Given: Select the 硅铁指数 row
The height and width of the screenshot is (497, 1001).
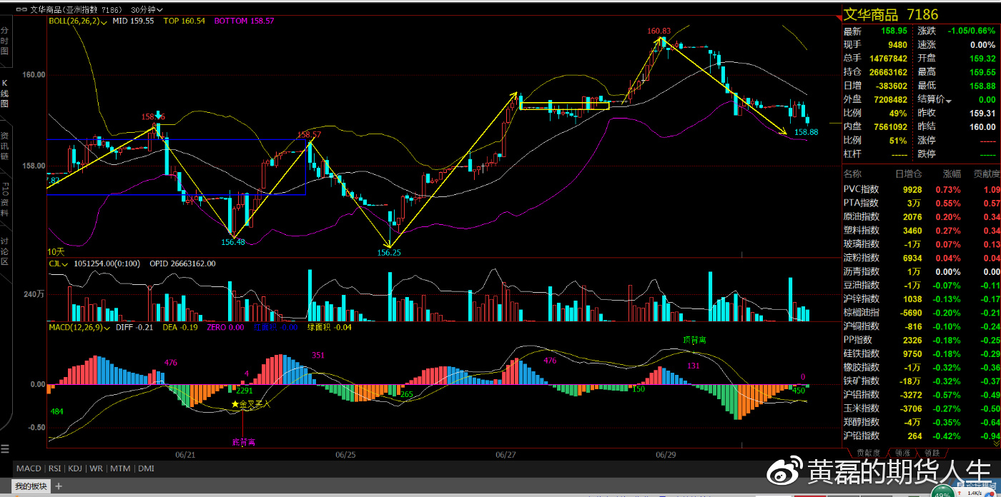Looking at the screenshot, I should point(922,353).
